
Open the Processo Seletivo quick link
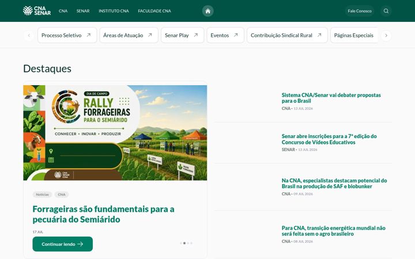(67, 35)
